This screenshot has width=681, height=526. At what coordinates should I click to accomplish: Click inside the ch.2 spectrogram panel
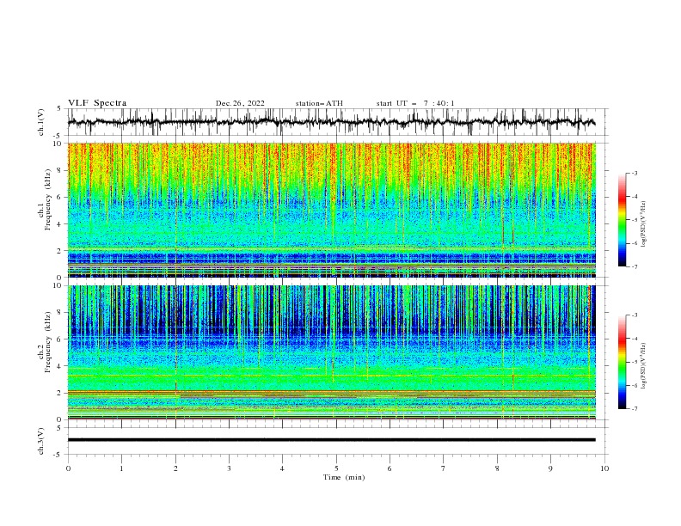point(331,352)
